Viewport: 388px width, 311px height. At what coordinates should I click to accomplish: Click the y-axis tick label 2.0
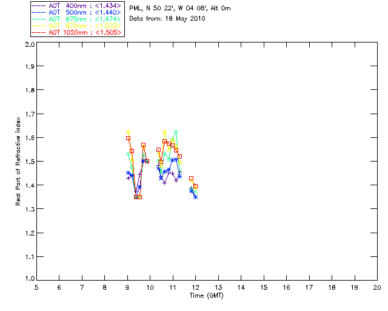pos(30,44)
